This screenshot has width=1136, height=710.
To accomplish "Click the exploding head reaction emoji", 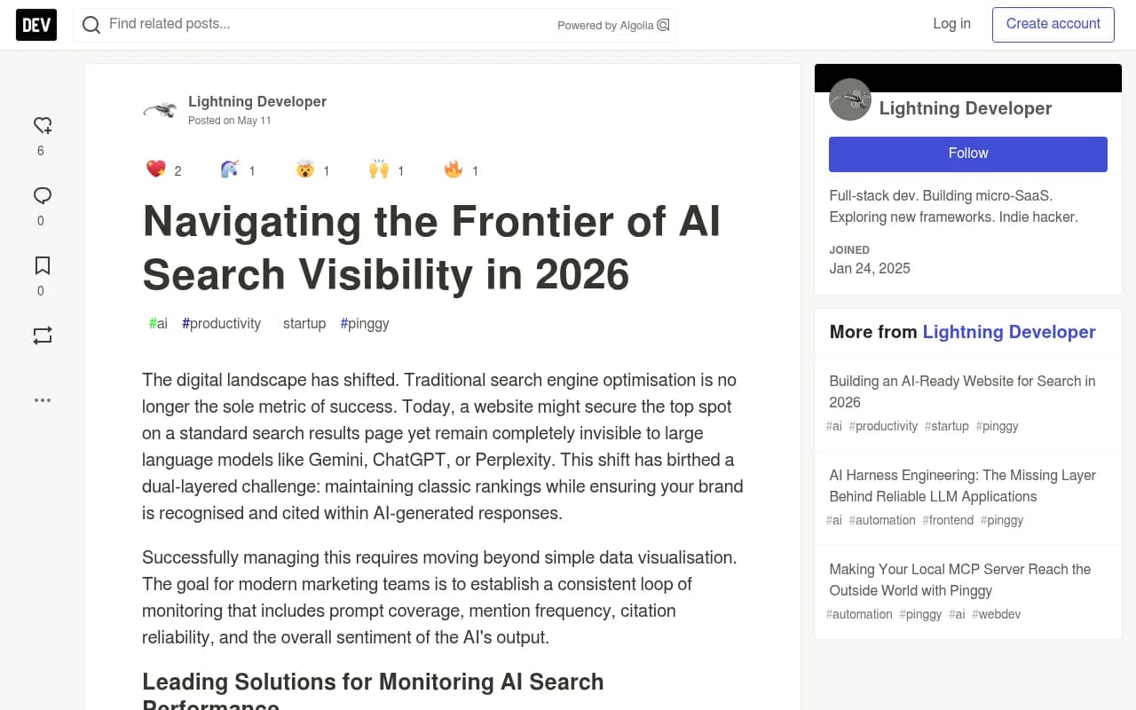I will coord(305,169).
